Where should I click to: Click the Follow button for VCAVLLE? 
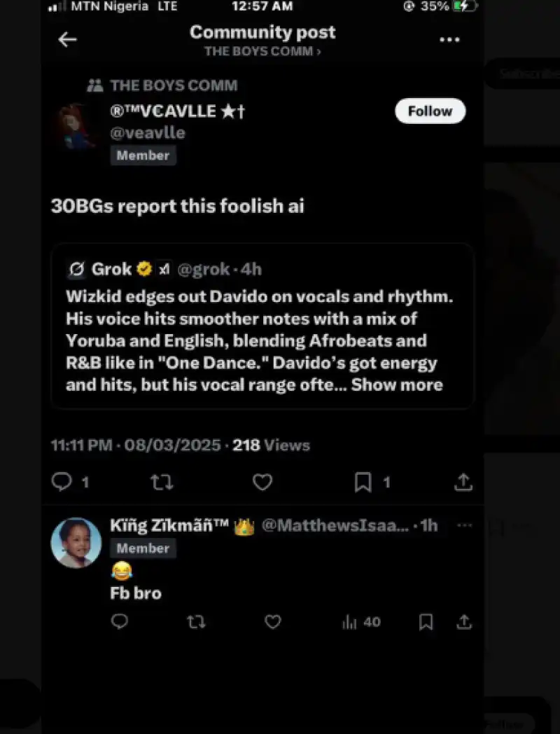[430, 111]
